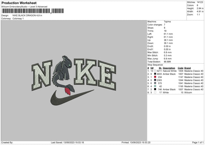Click the gray swatch code 1041

155,83
